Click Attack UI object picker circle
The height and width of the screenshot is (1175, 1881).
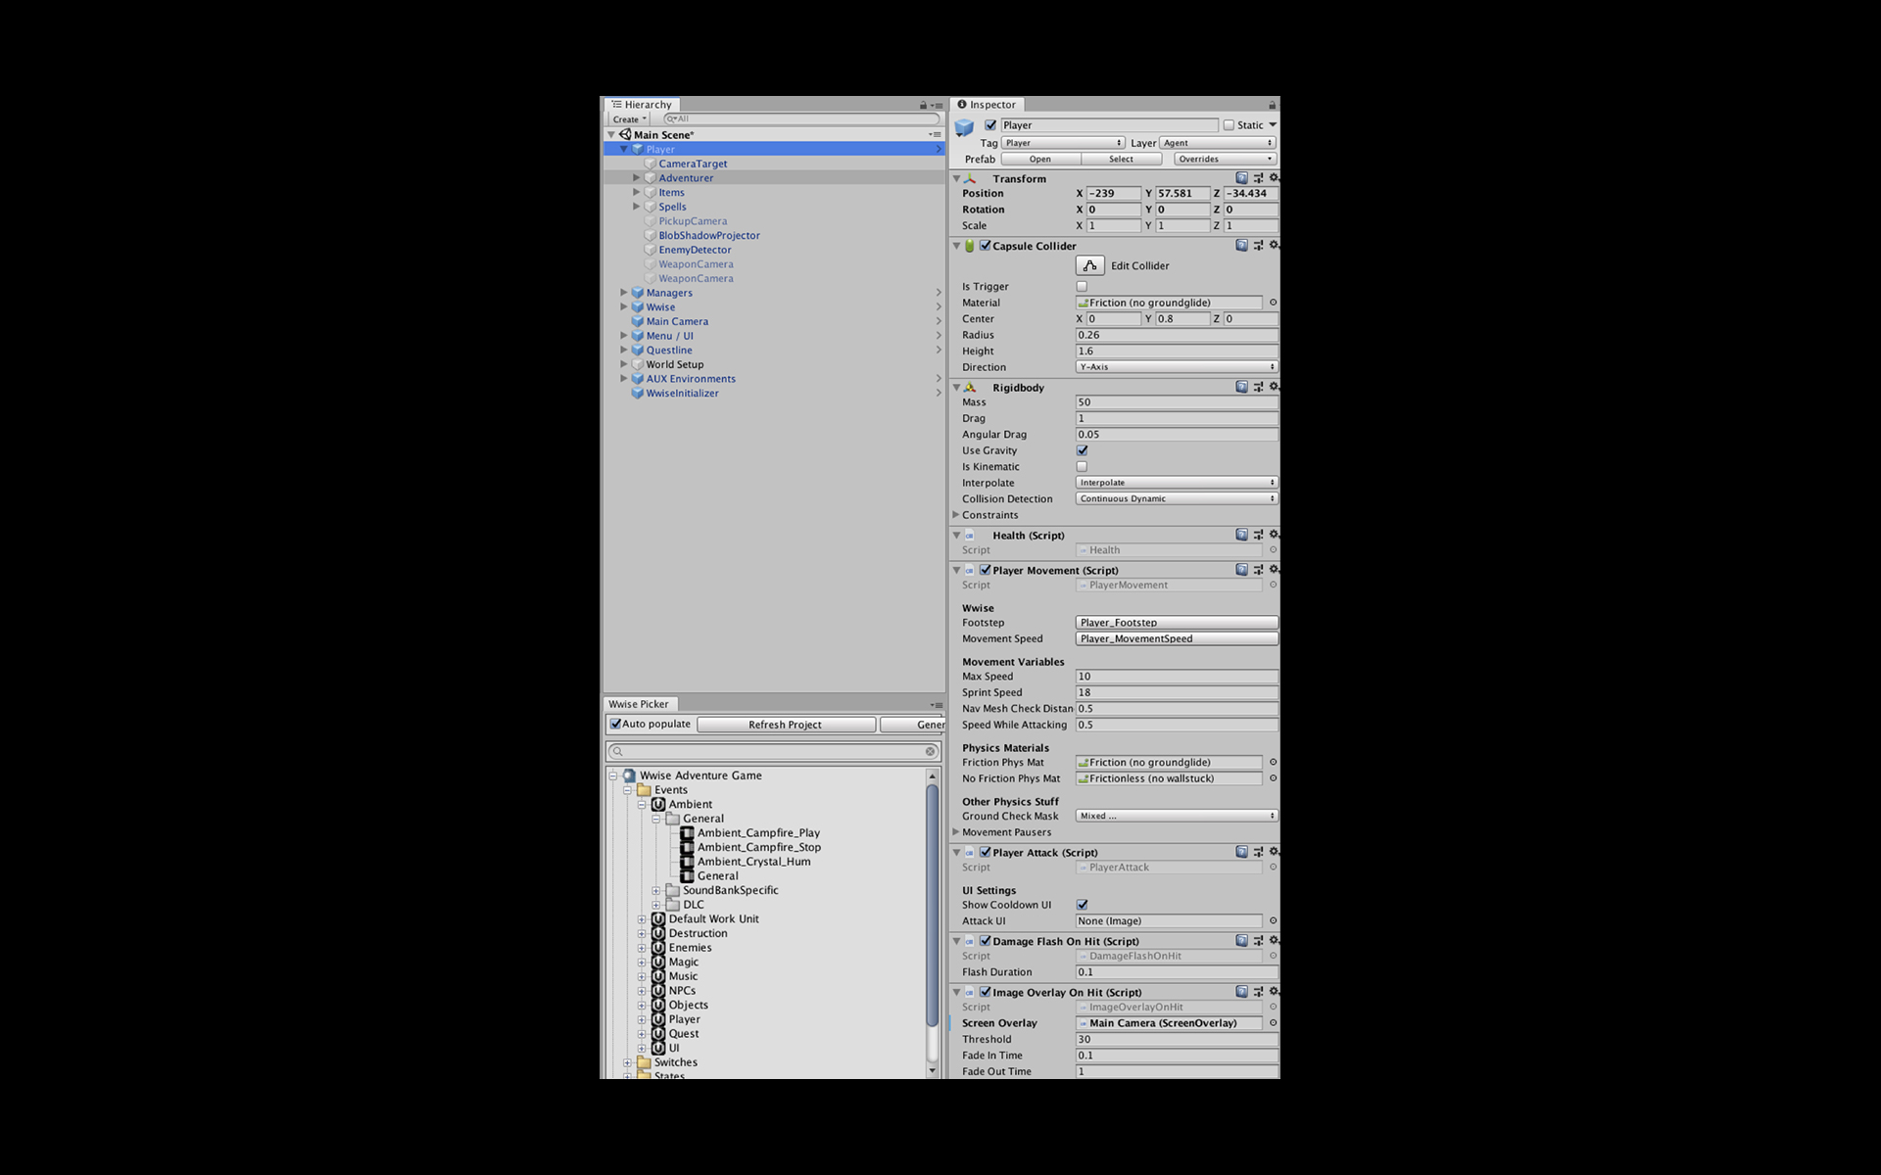coord(1273,920)
